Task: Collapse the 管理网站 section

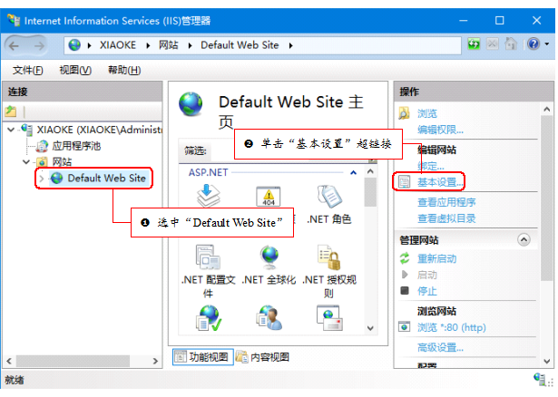Action: click(x=523, y=239)
